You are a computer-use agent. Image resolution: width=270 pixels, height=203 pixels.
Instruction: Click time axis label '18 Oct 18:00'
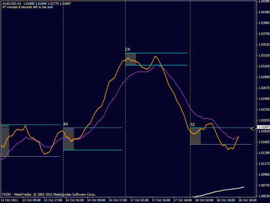248,200
